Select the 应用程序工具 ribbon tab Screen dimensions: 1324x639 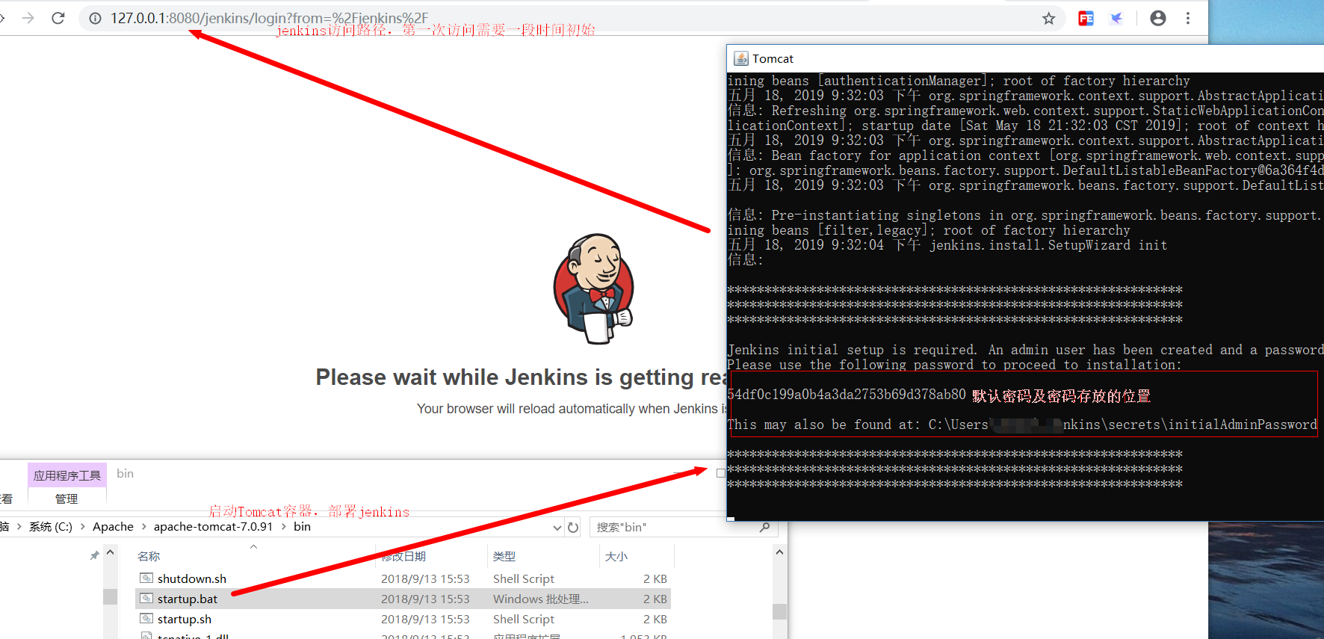67,475
